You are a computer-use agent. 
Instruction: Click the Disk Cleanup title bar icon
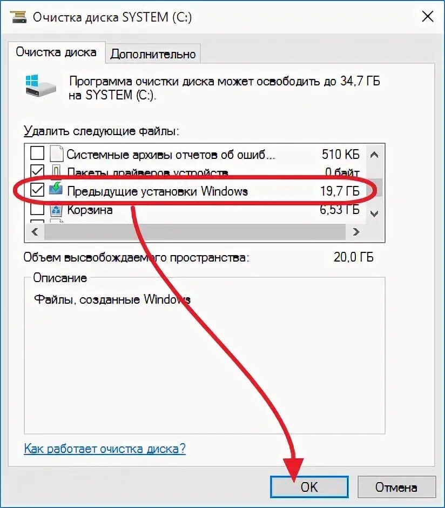tap(18, 17)
